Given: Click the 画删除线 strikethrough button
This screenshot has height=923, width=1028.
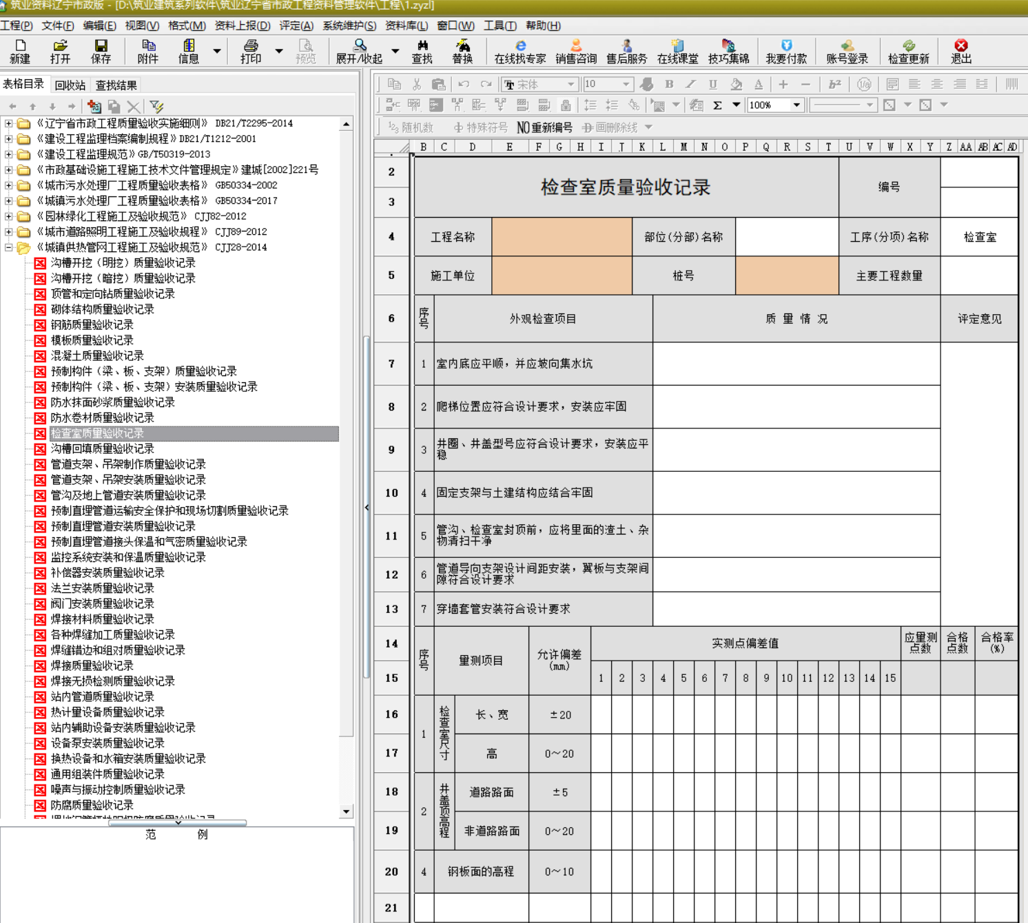Looking at the screenshot, I should click(610, 127).
